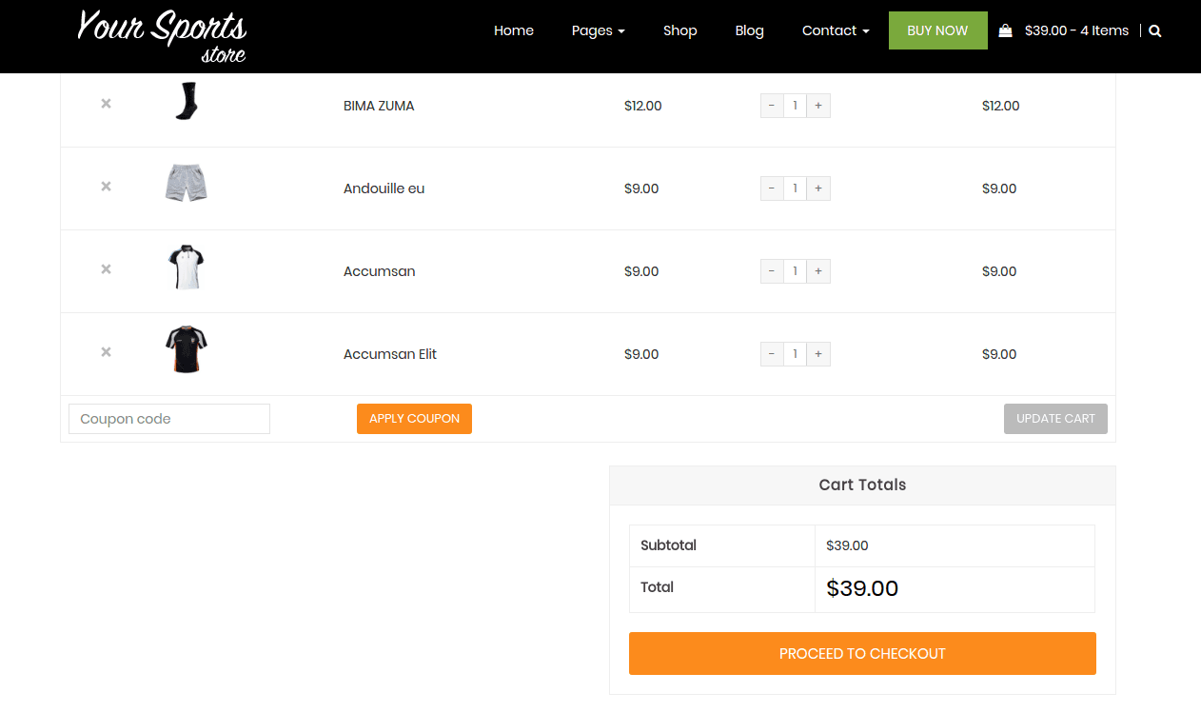Remove BIMA ZUMA from the cart
This screenshot has height=713, width=1201.
click(x=106, y=103)
